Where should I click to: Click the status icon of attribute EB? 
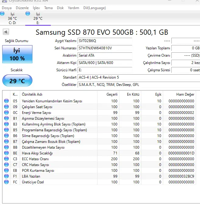pos(6,170)
